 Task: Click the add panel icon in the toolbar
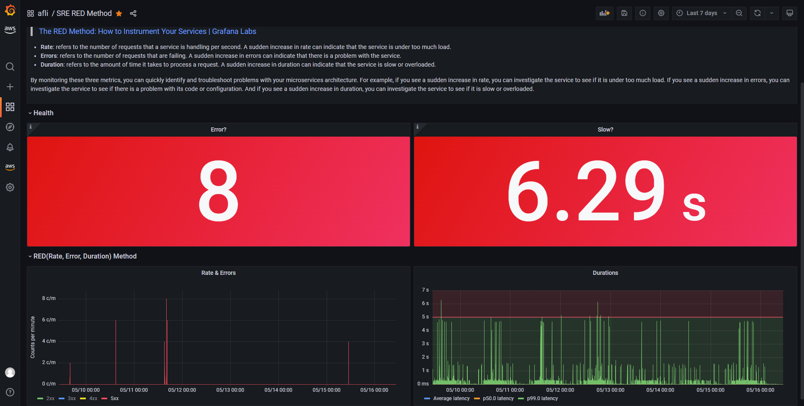coord(604,13)
